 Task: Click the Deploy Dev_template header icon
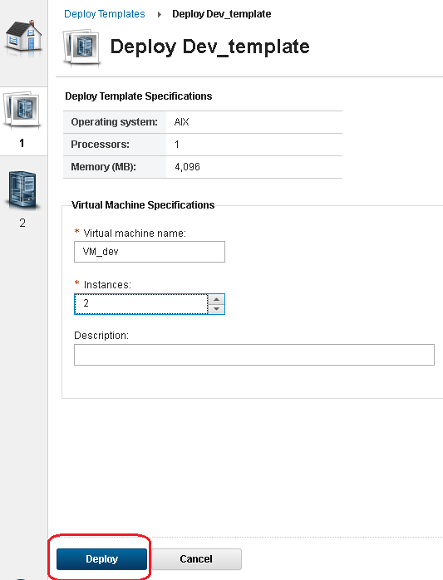[x=81, y=47]
